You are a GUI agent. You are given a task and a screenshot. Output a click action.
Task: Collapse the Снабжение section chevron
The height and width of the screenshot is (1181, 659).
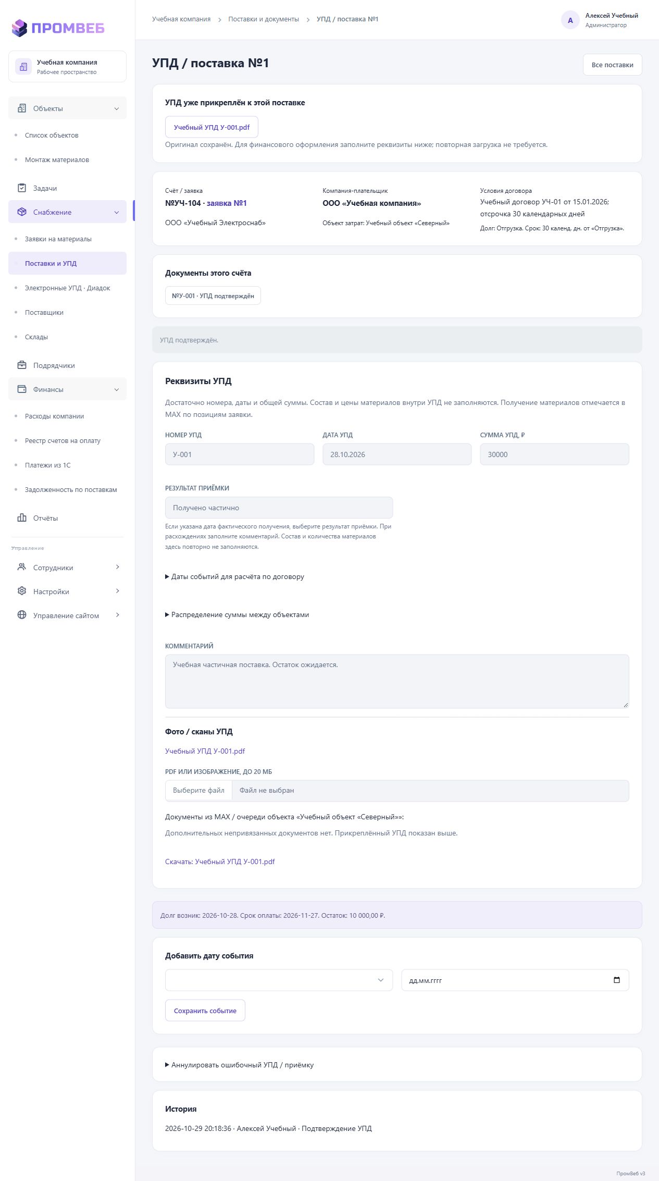[117, 212]
